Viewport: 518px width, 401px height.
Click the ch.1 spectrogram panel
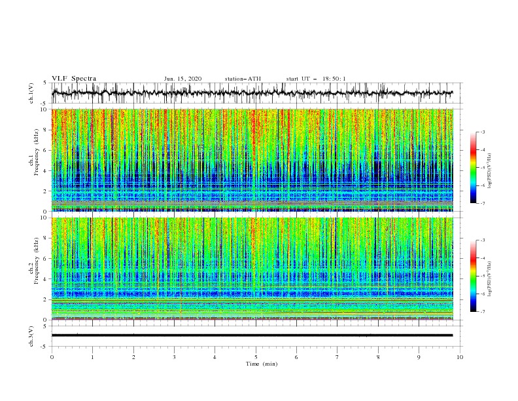pos(252,160)
